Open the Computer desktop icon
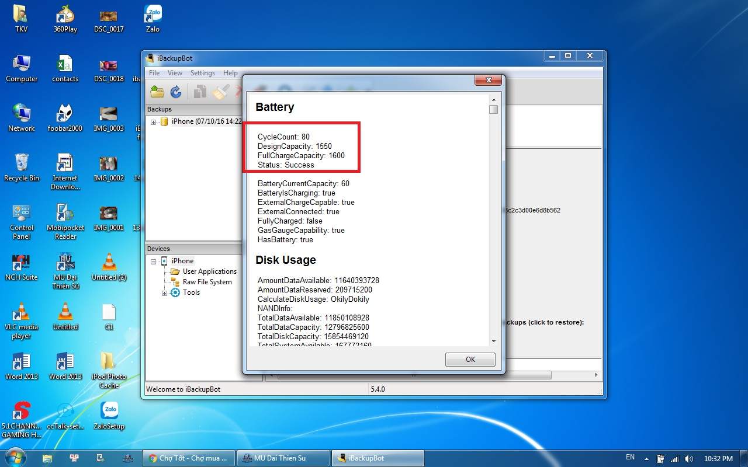Image resolution: width=748 pixels, height=467 pixels. (22, 69)
